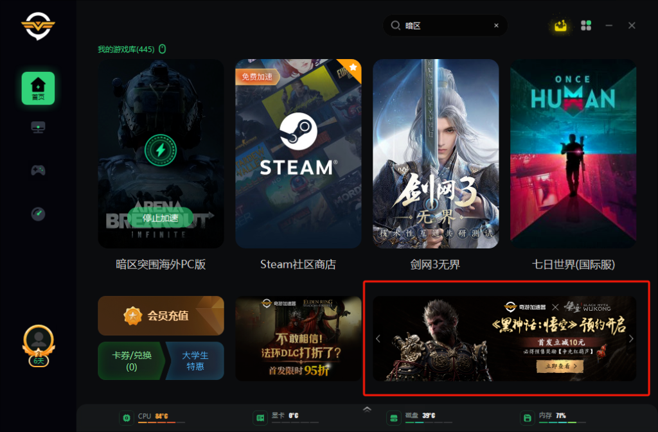The width and height of the screenshot is (658, 432).
Task: Expand the bottom status panel chevron
Action: pyautogui.click(x=367, y=410)
